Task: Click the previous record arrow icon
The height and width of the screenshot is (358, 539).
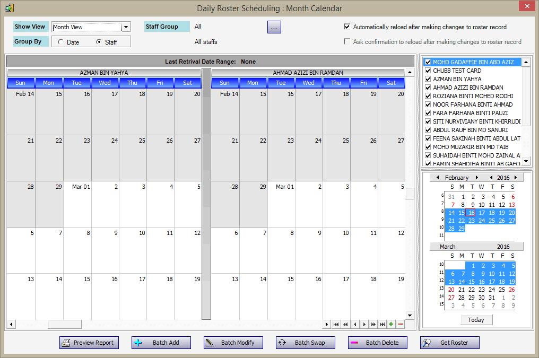Action: point(355,324)
